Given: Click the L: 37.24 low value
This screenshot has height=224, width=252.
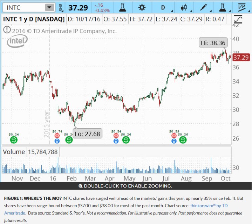Looking at the screenshot, I should pyautogui.click(x=166, y=19).
